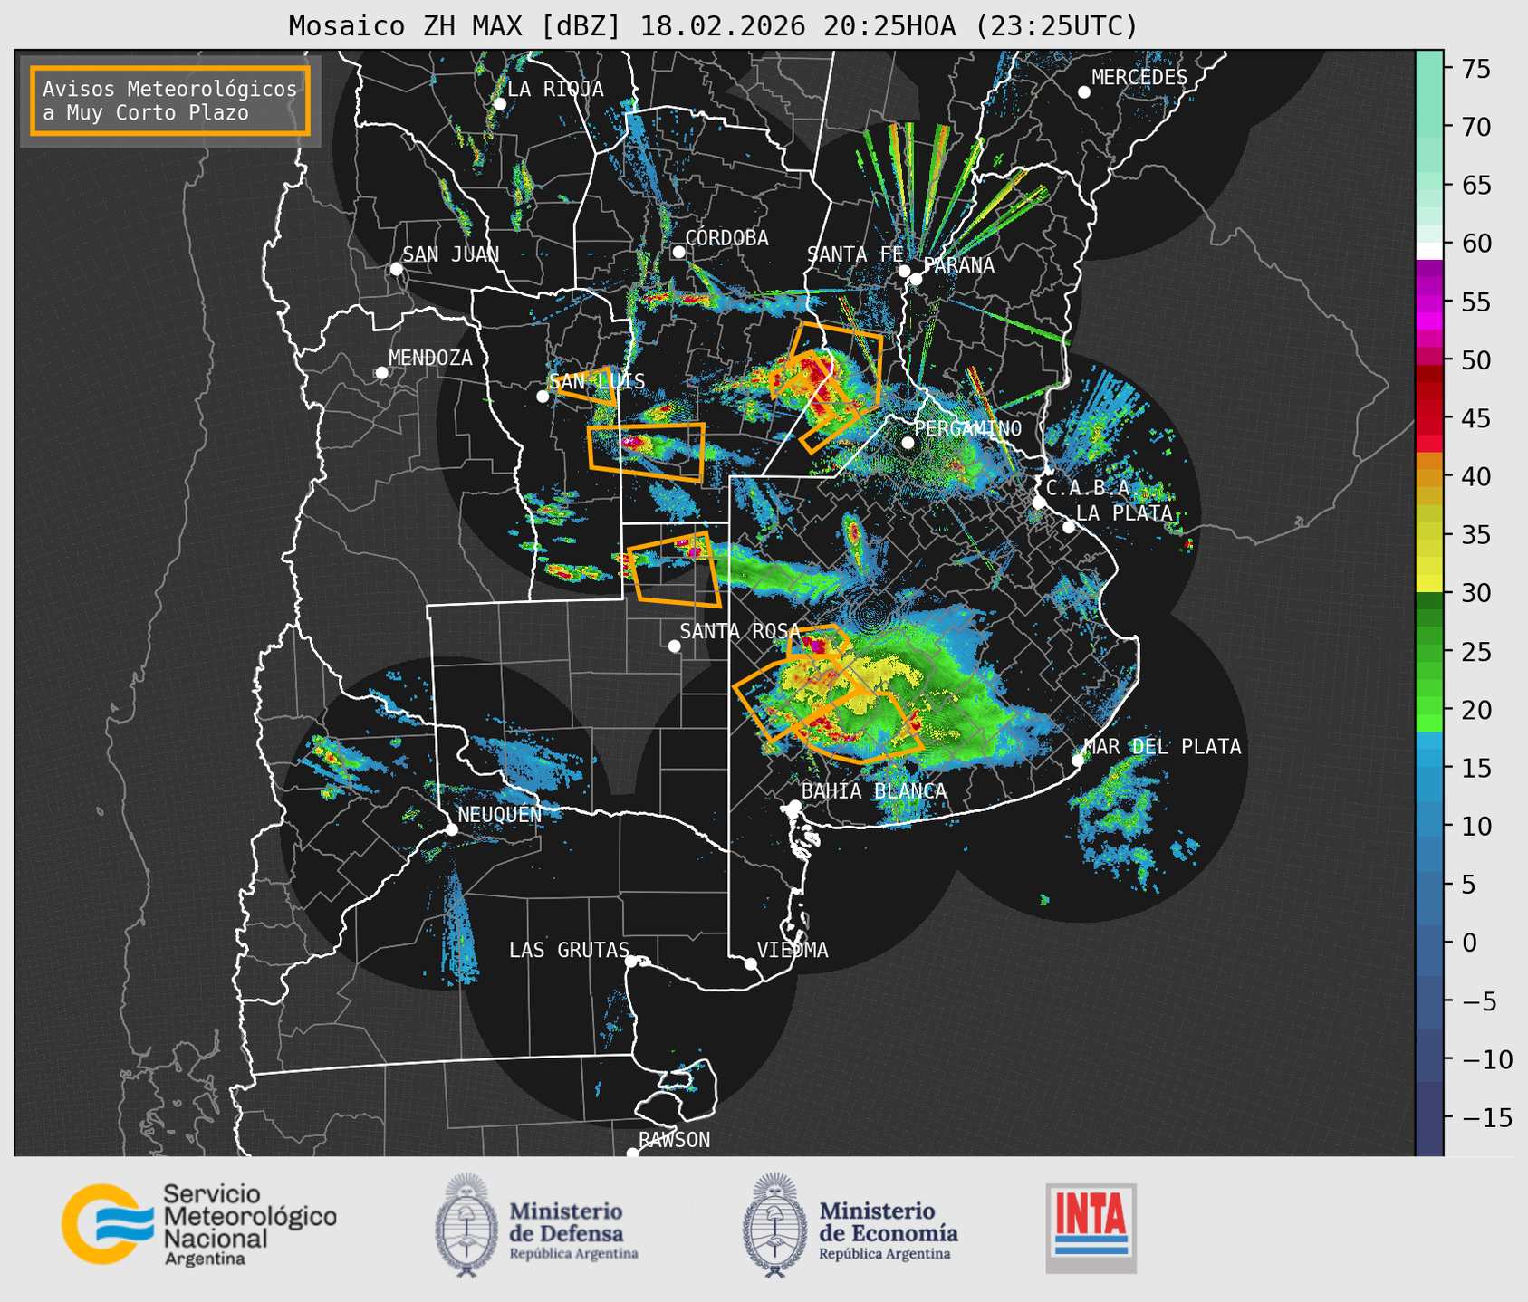Click the 'MENDOZA' map label
The width and height of the screenshot is (1528, 1302).
click(x=430, y=358)
